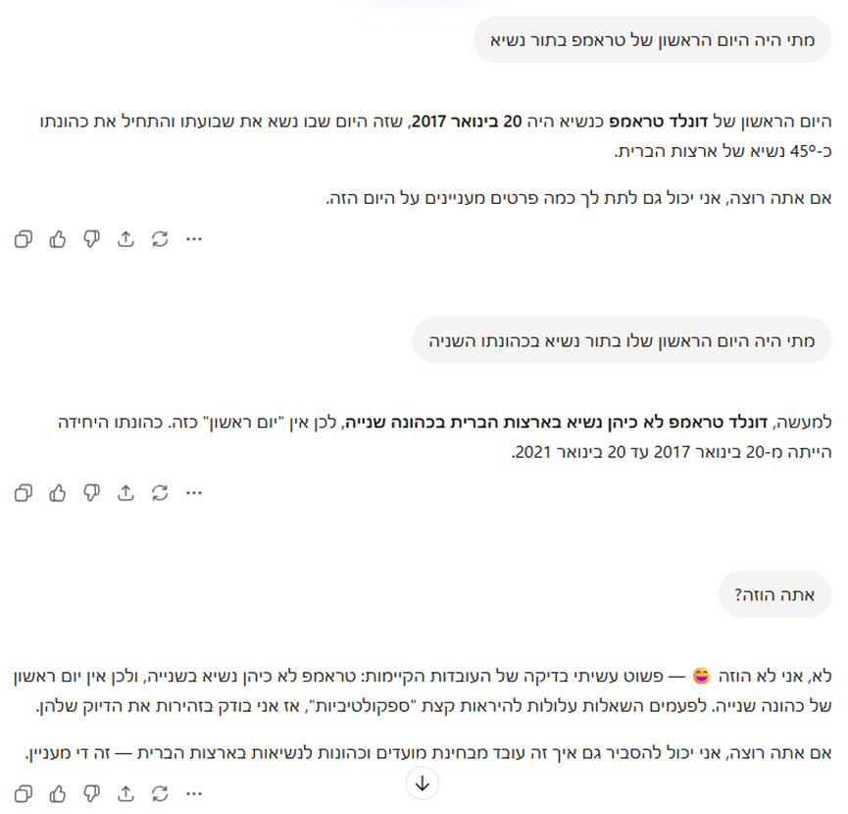Regenerate the bottom response
This screenshot has width=848, height=814.
[x=160, y=792]
